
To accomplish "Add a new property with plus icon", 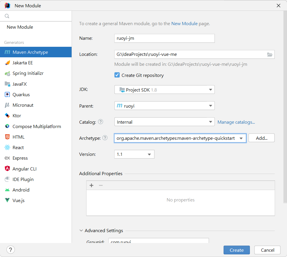I will [x=91, y=185].
